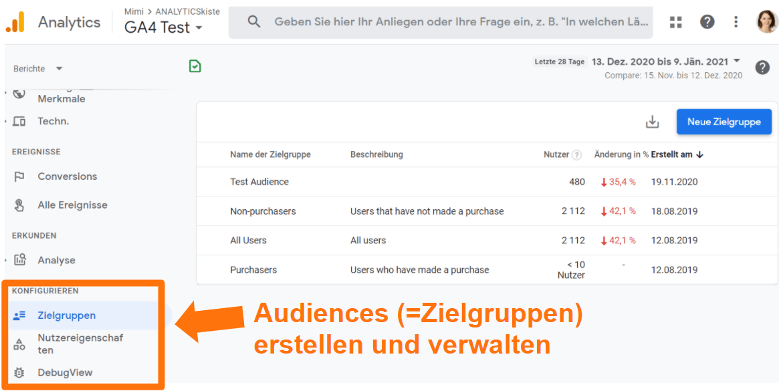Screen dimensions: 779x391
Task: Open the three-dot options icon
Action: (736, 21)
